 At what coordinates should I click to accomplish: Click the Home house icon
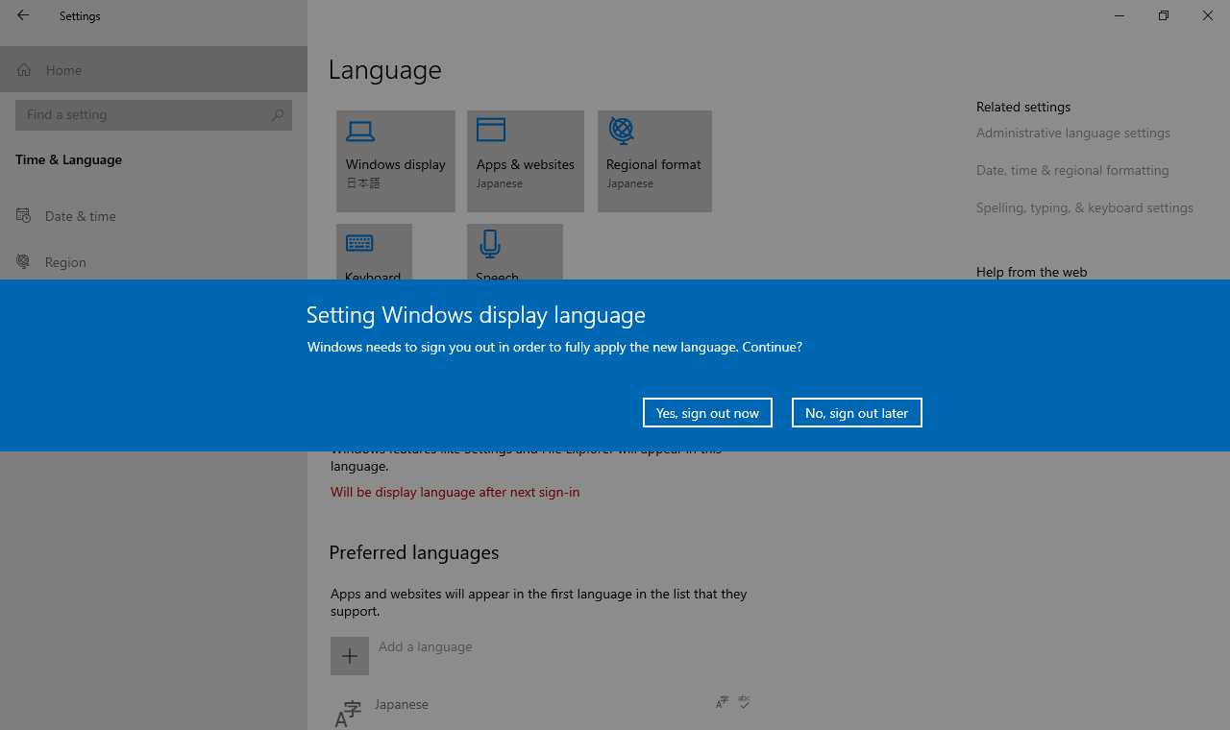[x=24, y=70]
